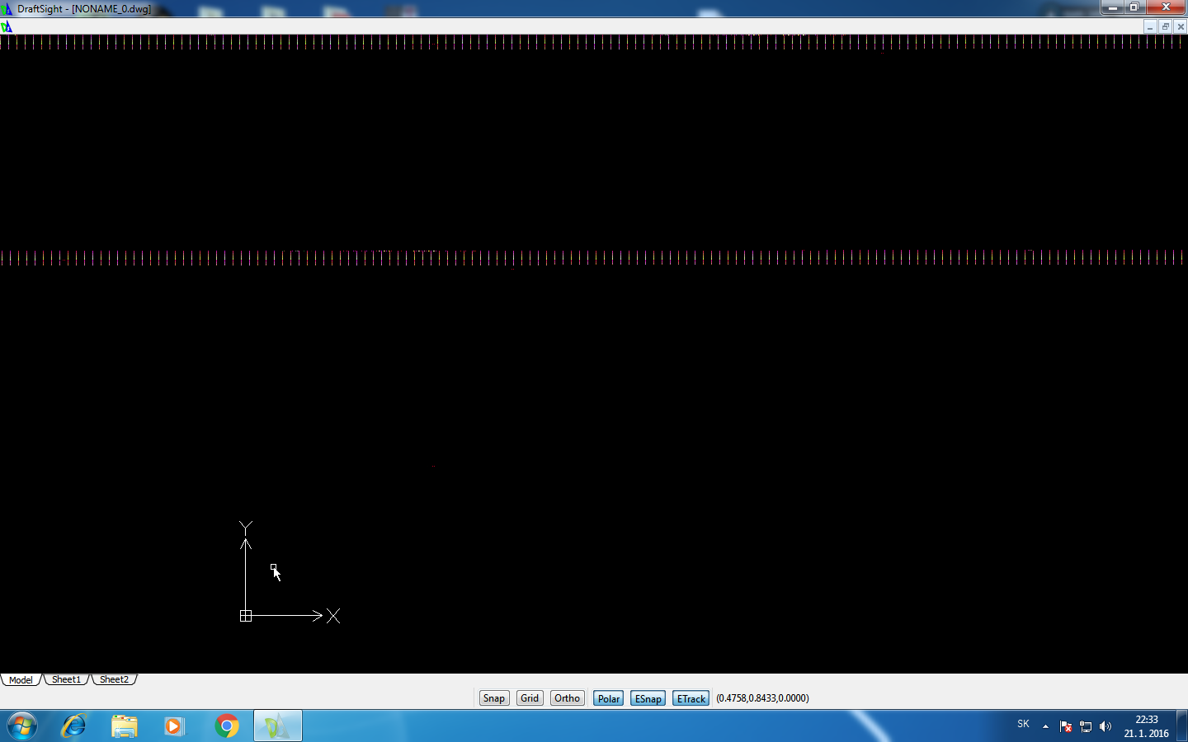This screenshot has width=1188, height=742.
Task: Switch off ETrack button
Action: pos(691,698)
